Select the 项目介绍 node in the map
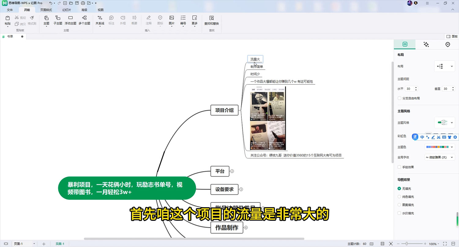459x247 pixels. (224, 110)
